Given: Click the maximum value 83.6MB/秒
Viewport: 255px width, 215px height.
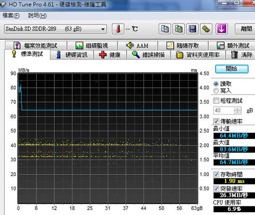Looking at the screenshot, I should tap(234, 149).
